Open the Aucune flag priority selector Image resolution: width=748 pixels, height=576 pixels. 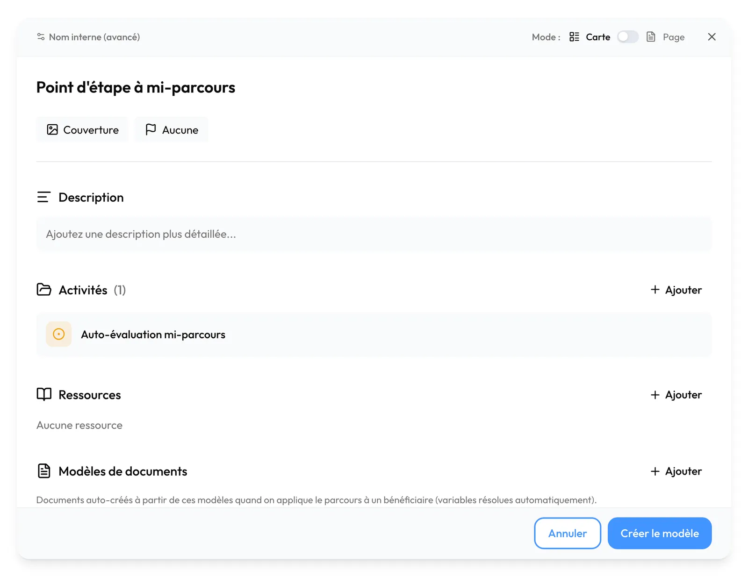point(172,129)
